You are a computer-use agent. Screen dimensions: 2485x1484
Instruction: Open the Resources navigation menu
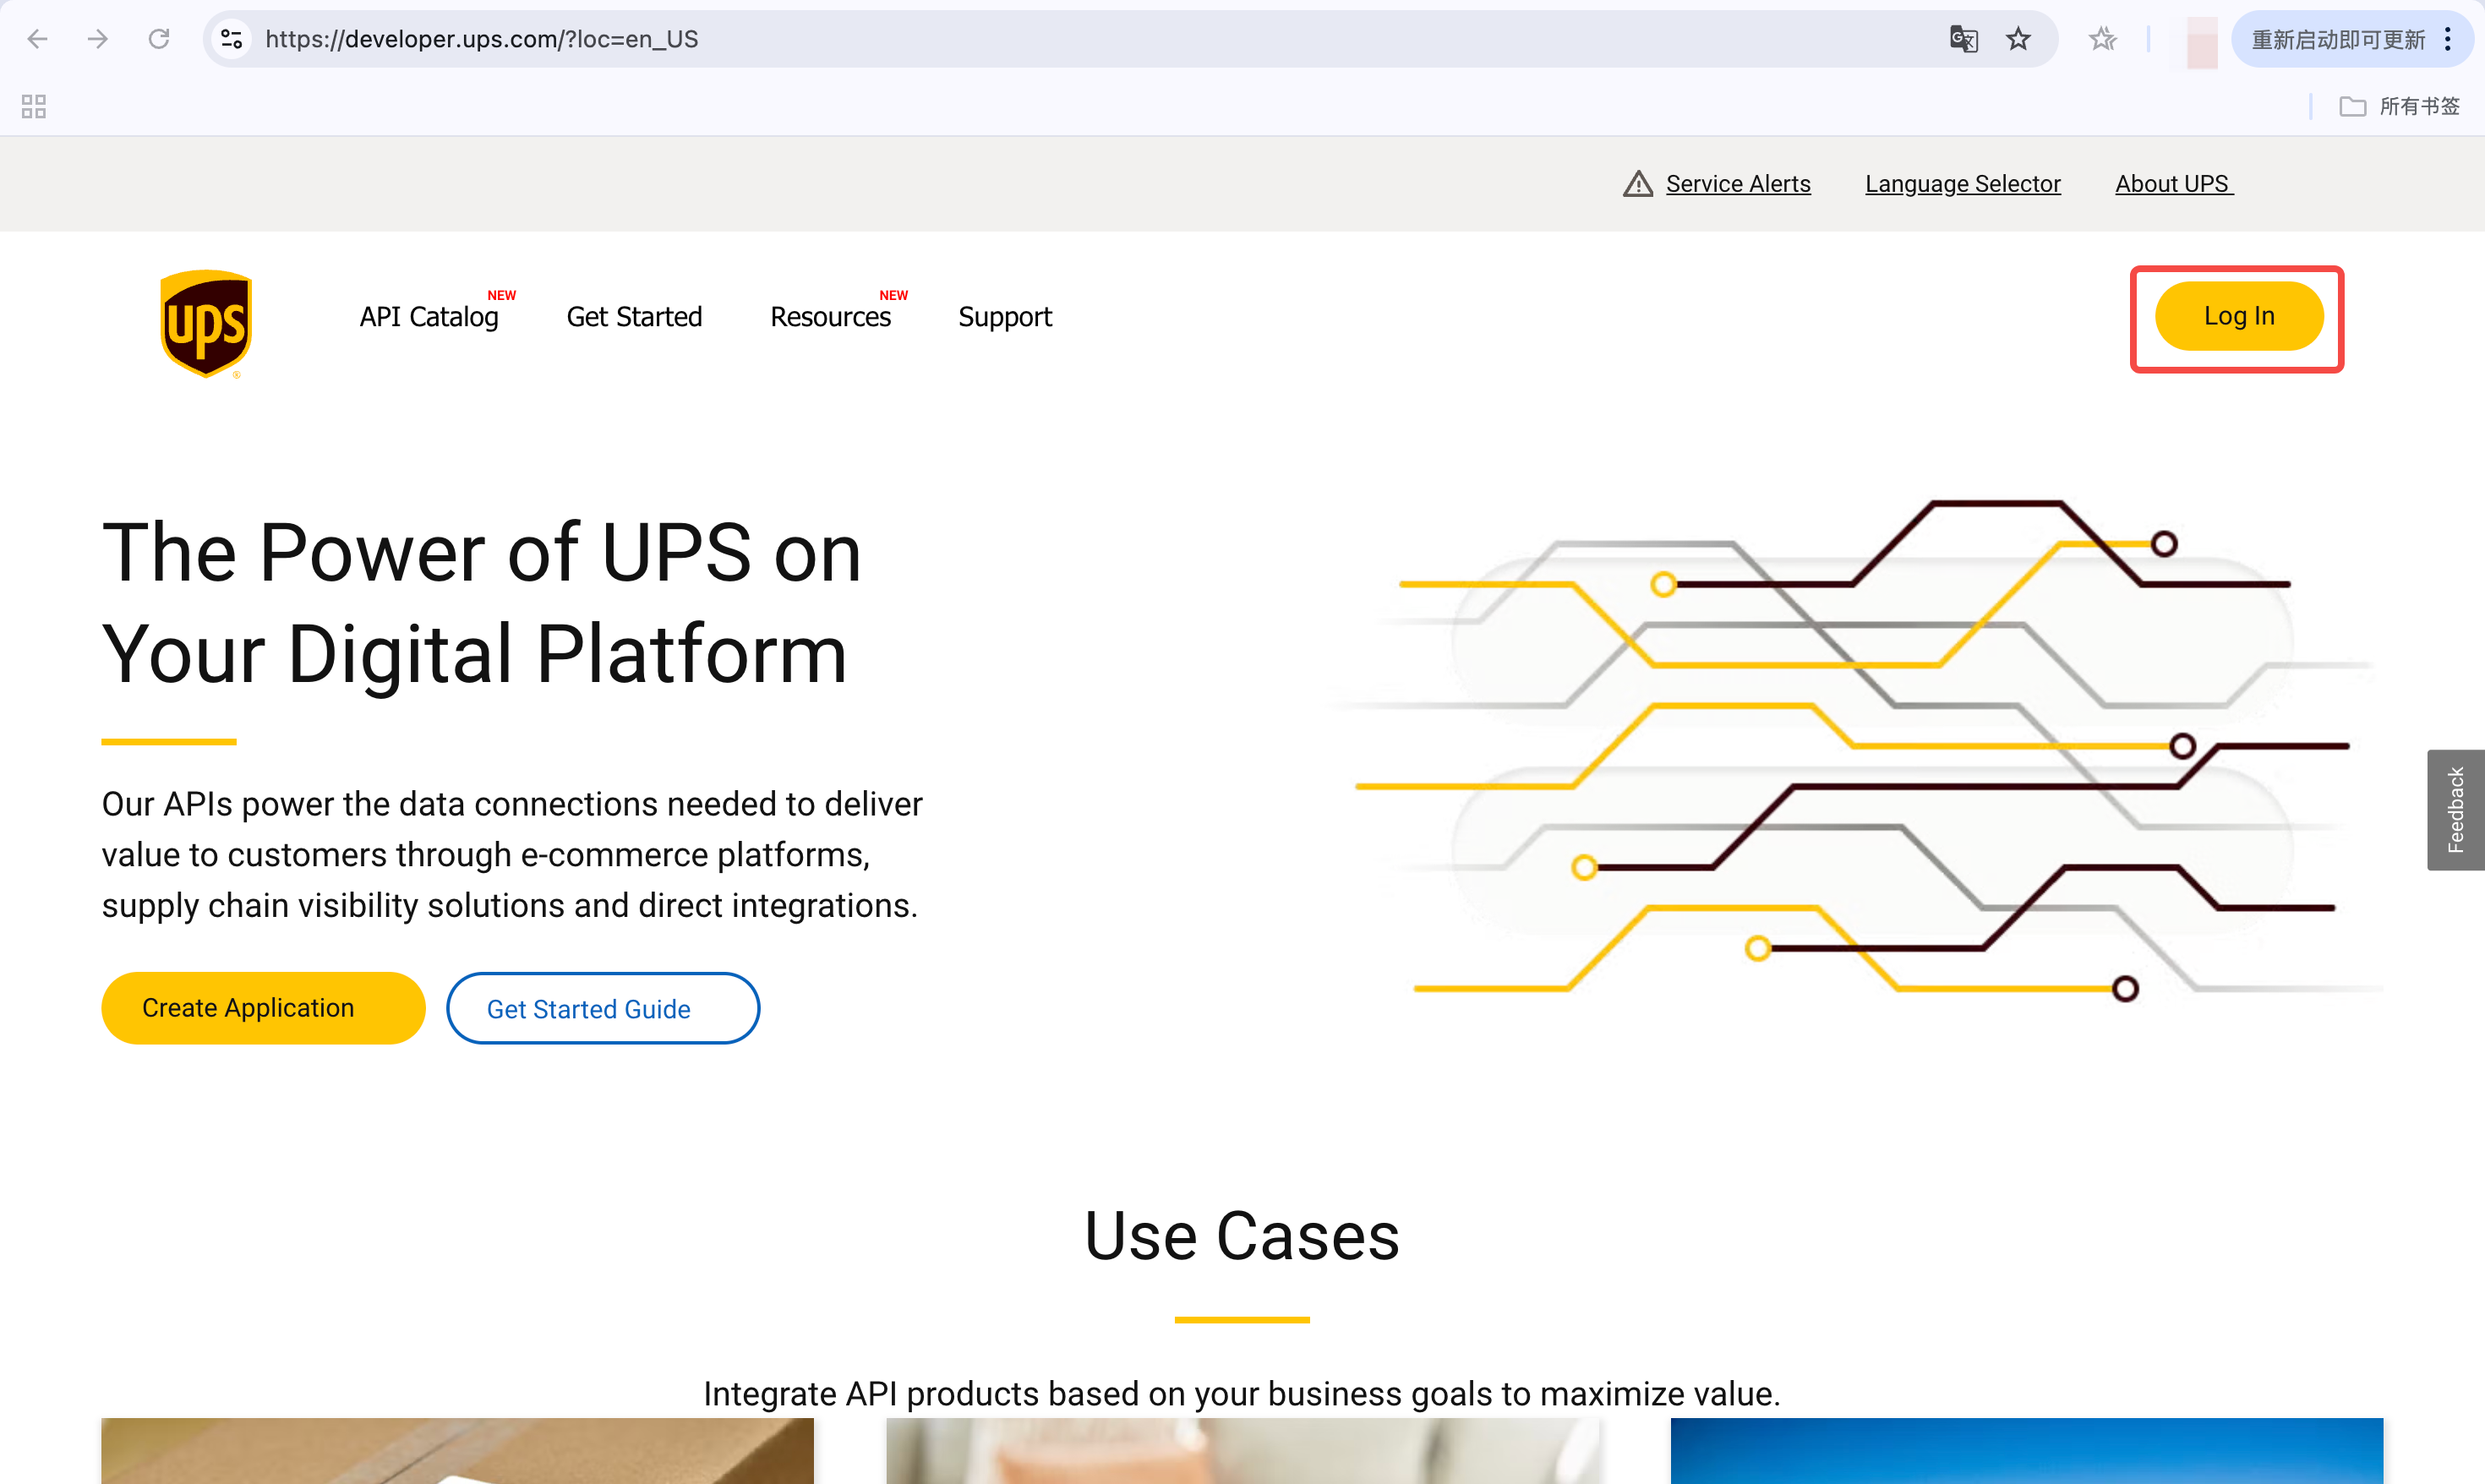pos(830,317)
